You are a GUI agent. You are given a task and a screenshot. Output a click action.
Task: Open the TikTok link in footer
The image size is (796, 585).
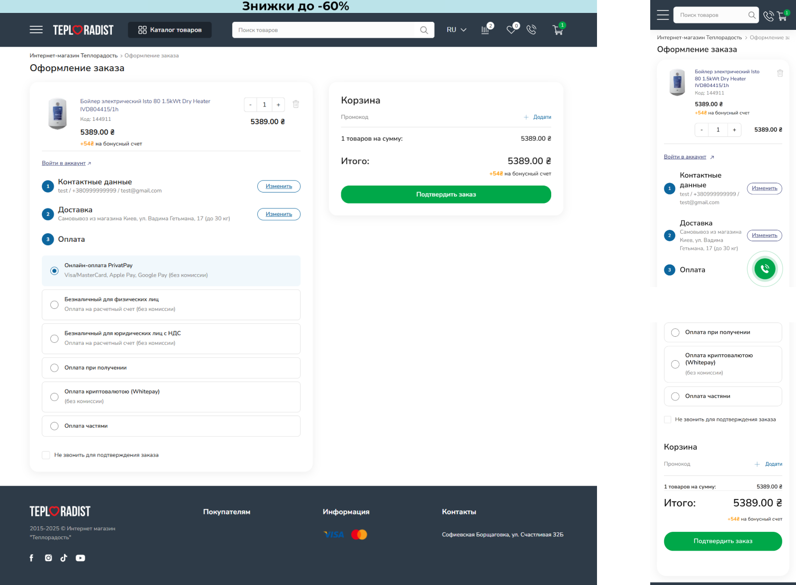(x=64, y=558)
